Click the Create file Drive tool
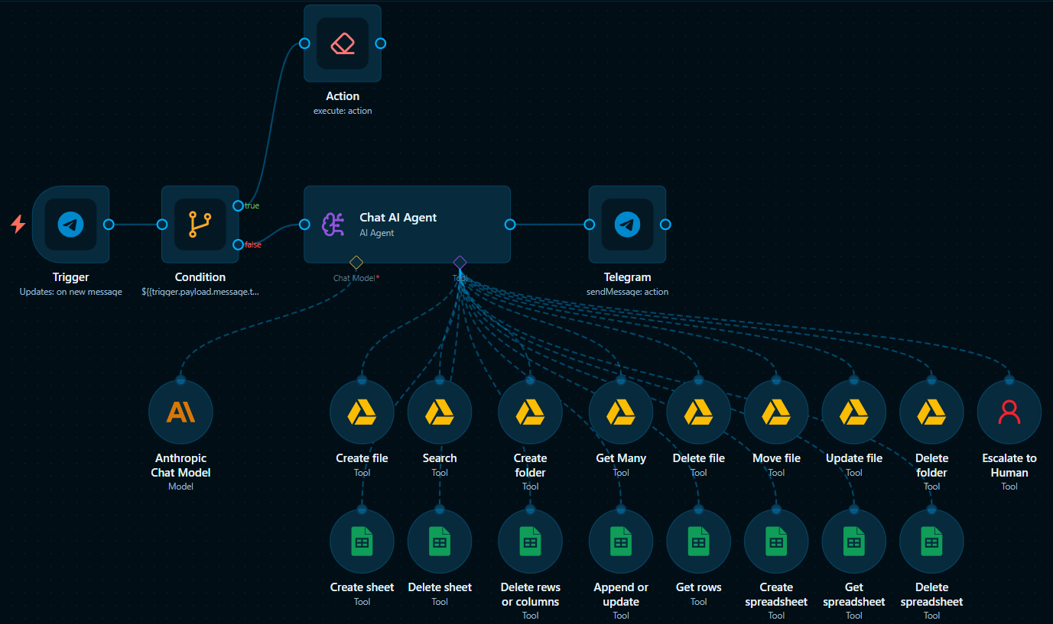The width and height of the screenshot is (1053, 624). 362,412
